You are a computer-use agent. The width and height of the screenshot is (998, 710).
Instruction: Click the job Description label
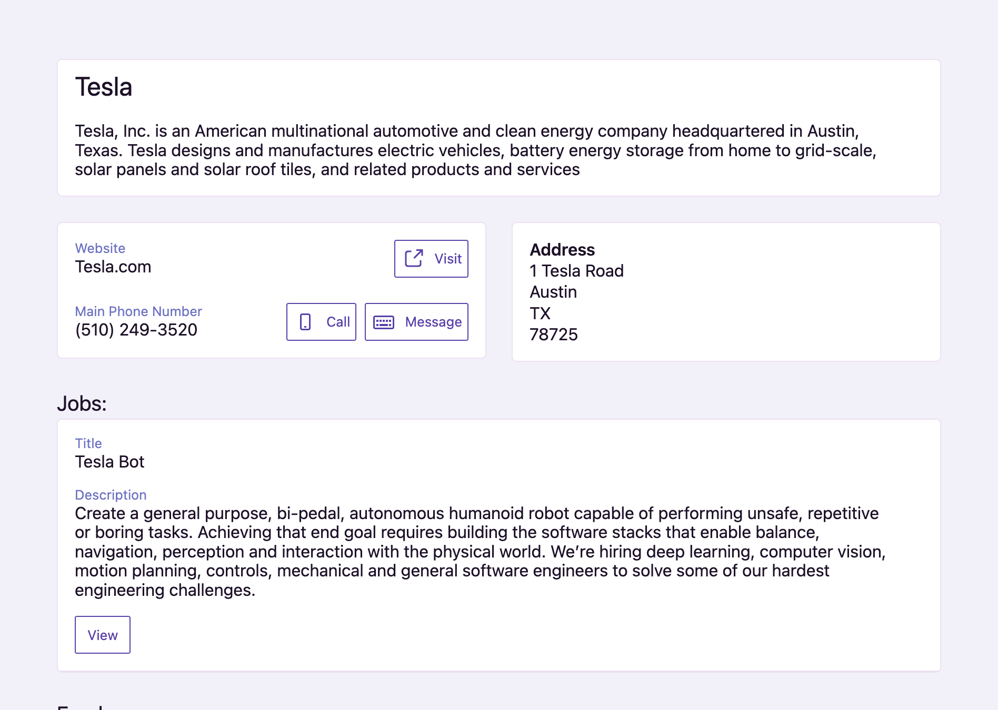(111, 495)
